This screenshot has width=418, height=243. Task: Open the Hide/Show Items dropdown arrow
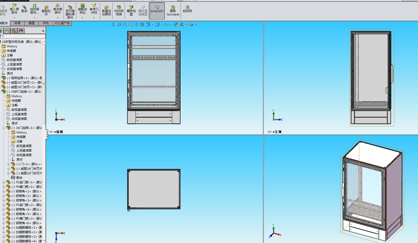[x=171, y=25]
